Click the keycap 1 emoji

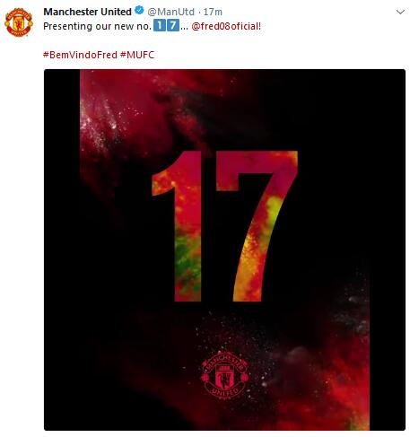[160, 25]
